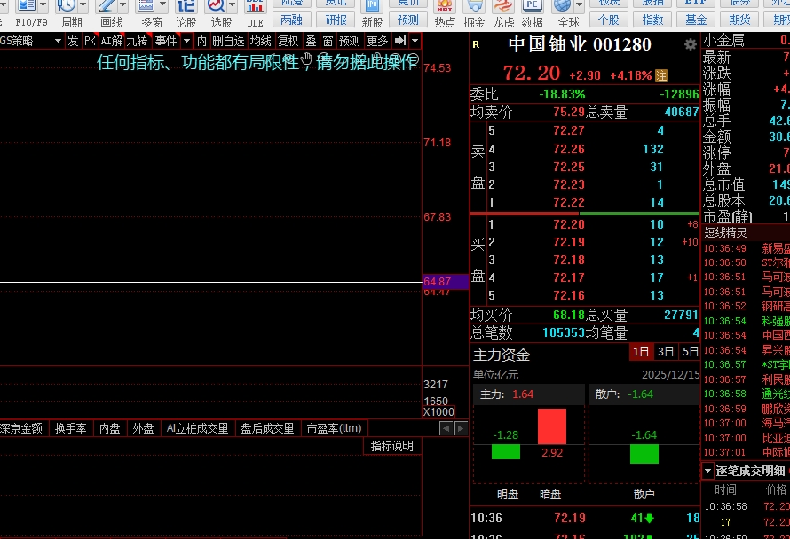Open the 热点 hot topics flame icon

tap(445, 6)
